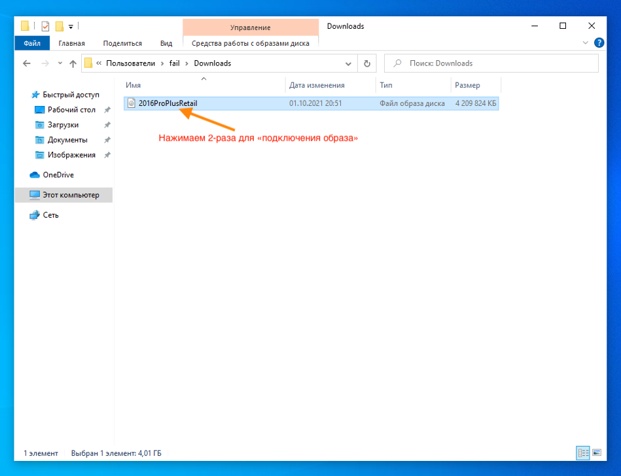Open the Средства работы с образами диска tab

[251, 43]
